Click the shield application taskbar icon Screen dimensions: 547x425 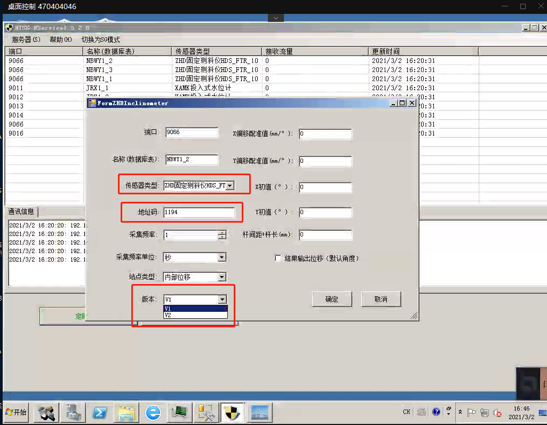[x=233, y=412]
